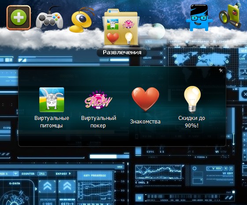This screenshot has height=205, width=247.
Task: Click the small light bulb thumbnail inside folder
Action: [129, 38]
